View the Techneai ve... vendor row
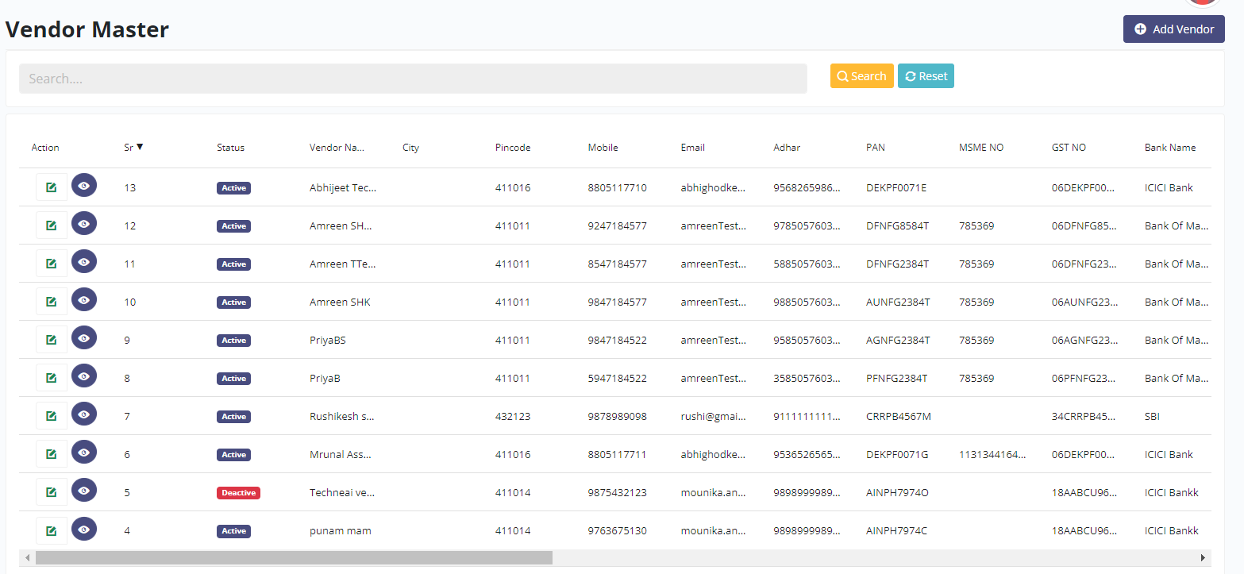The width and height of the screenshot is (1244, 574). pyautogui.click(x=84, y=490)
